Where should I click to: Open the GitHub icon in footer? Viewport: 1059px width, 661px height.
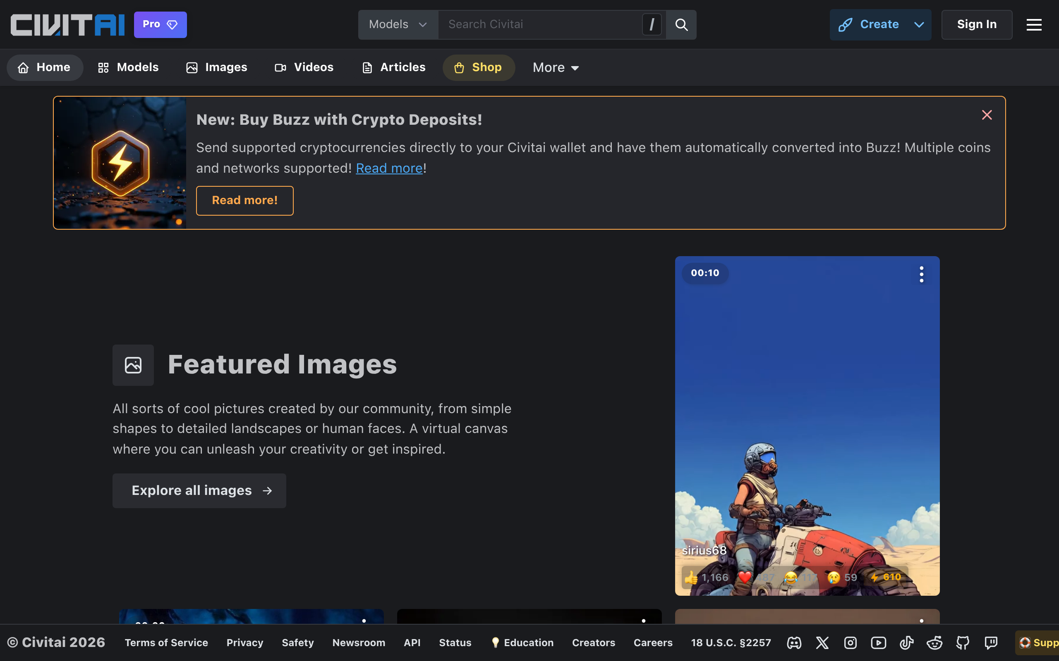pyautogui.click(x=963, y=643)
